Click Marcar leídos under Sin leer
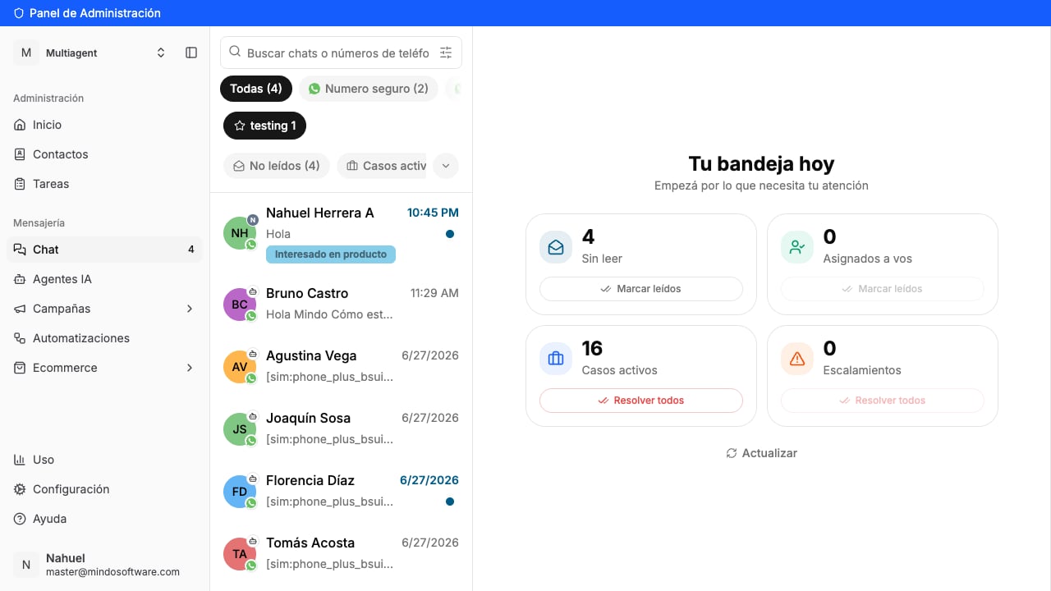The width and height of the screenshot is (1051, 591). 641,289
